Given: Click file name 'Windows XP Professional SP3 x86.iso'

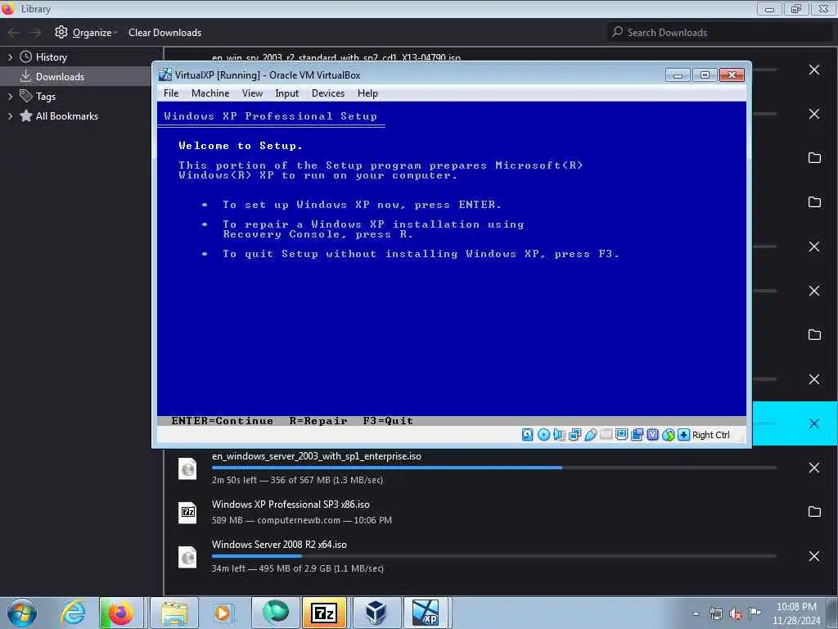Looking at the screenshot, I should (291, 505).
